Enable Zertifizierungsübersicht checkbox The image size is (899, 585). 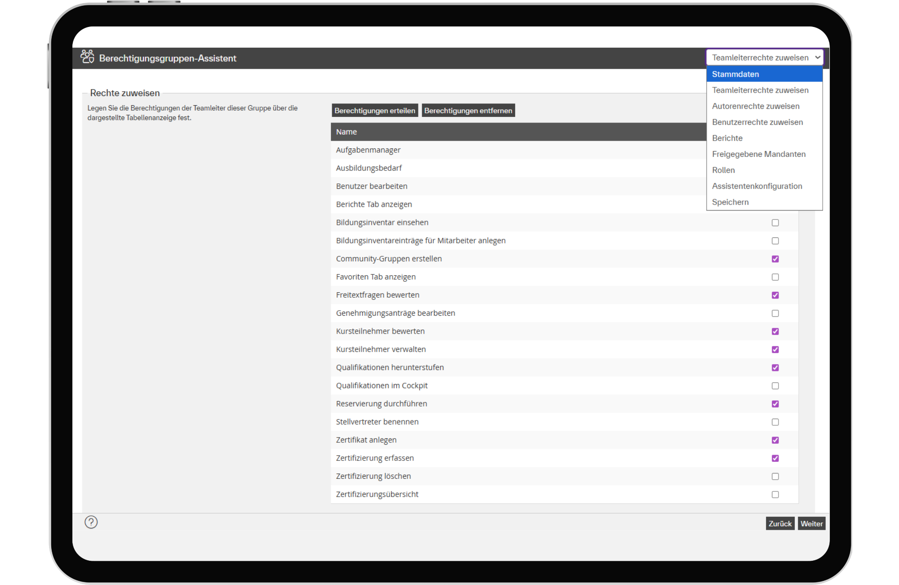[x=775, y=495]
